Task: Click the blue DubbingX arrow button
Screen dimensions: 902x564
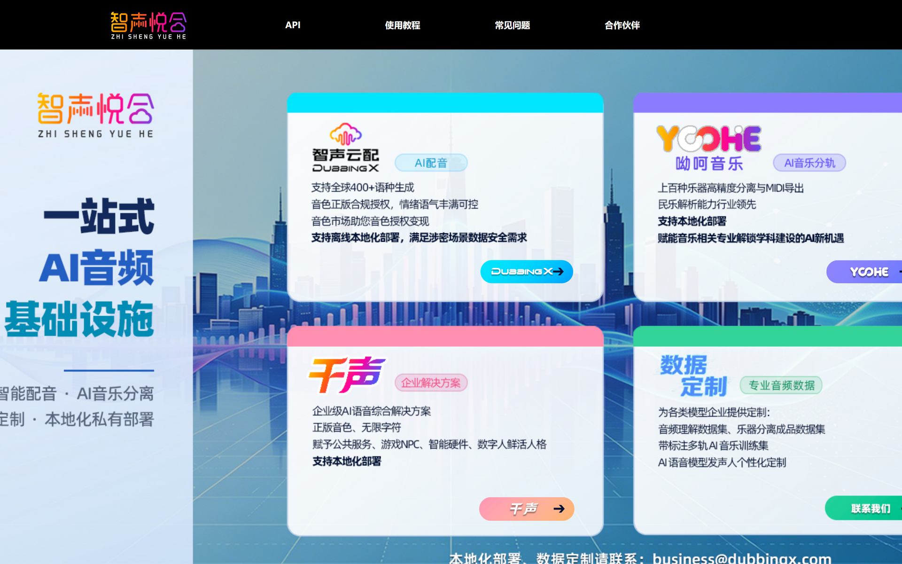Action: pos(527,272)
